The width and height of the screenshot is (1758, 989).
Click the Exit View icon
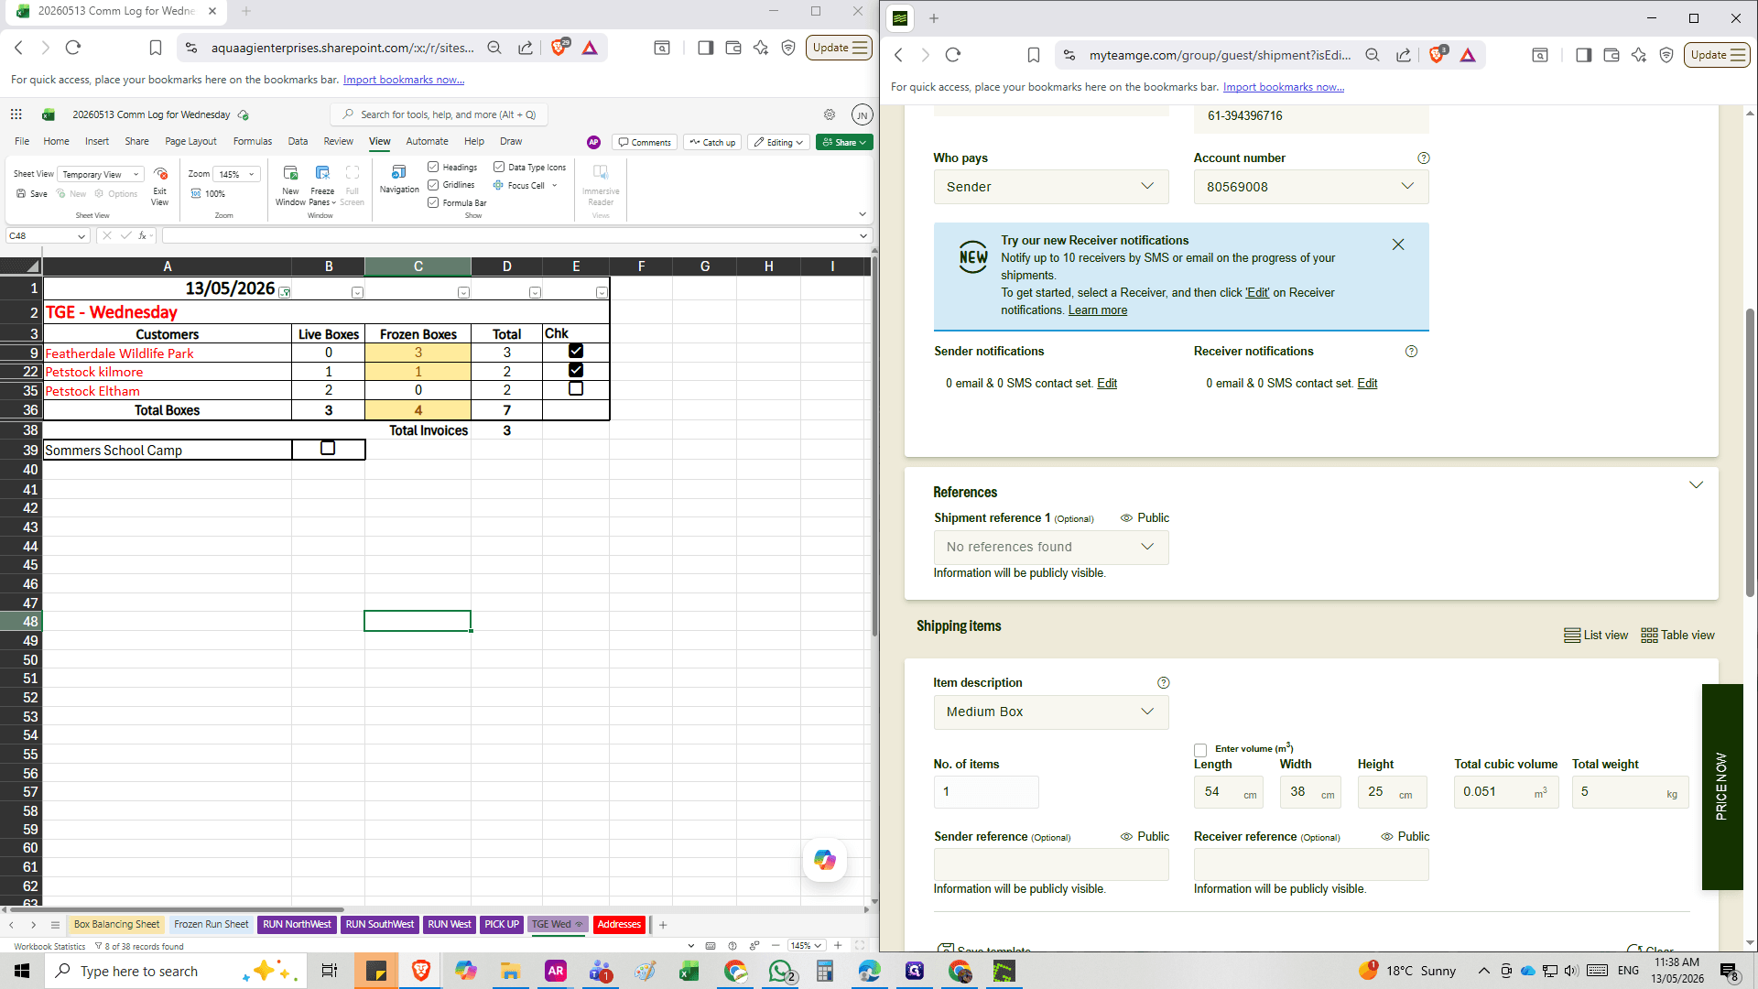[x=160, y=174]
